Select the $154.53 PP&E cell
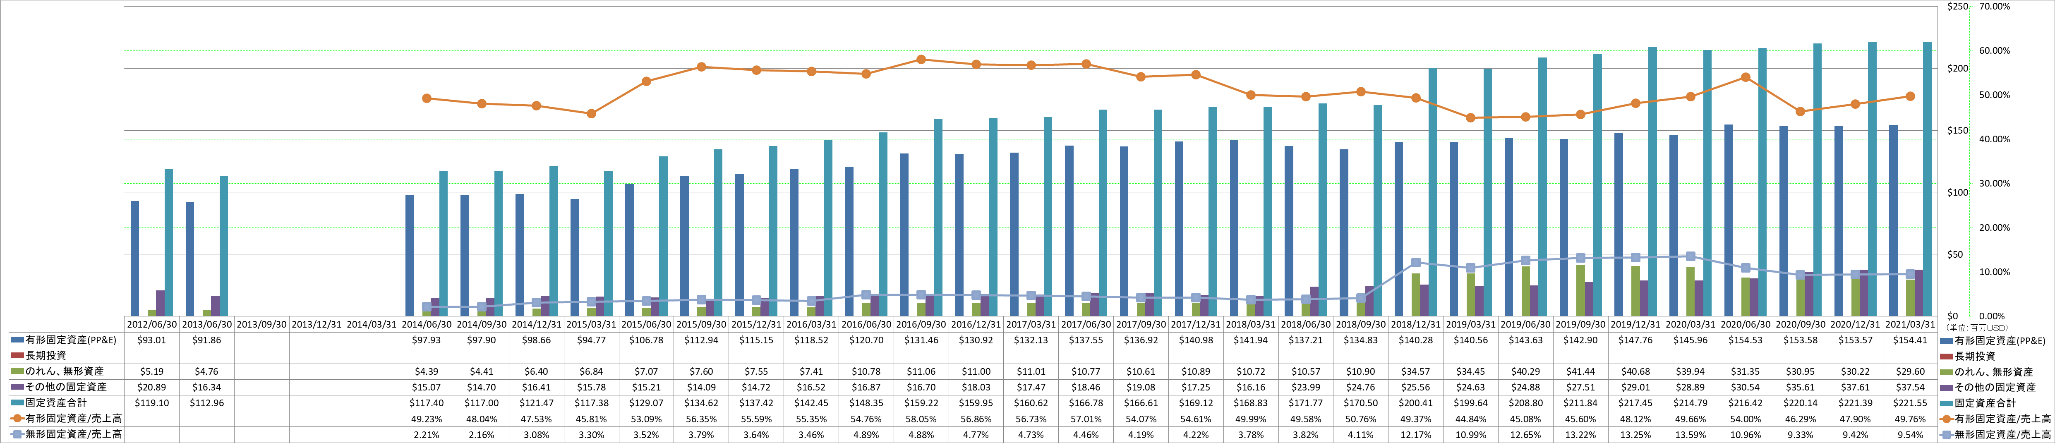This screenshot has height=443, width=2055. (x=1746, y=340)
